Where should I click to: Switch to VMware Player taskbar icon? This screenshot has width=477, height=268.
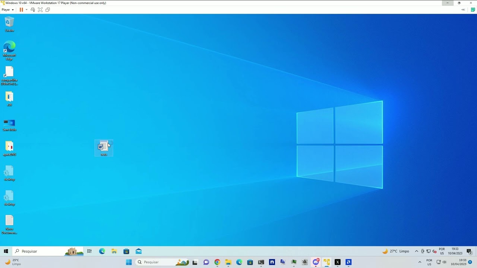click(x=327, y=262)
